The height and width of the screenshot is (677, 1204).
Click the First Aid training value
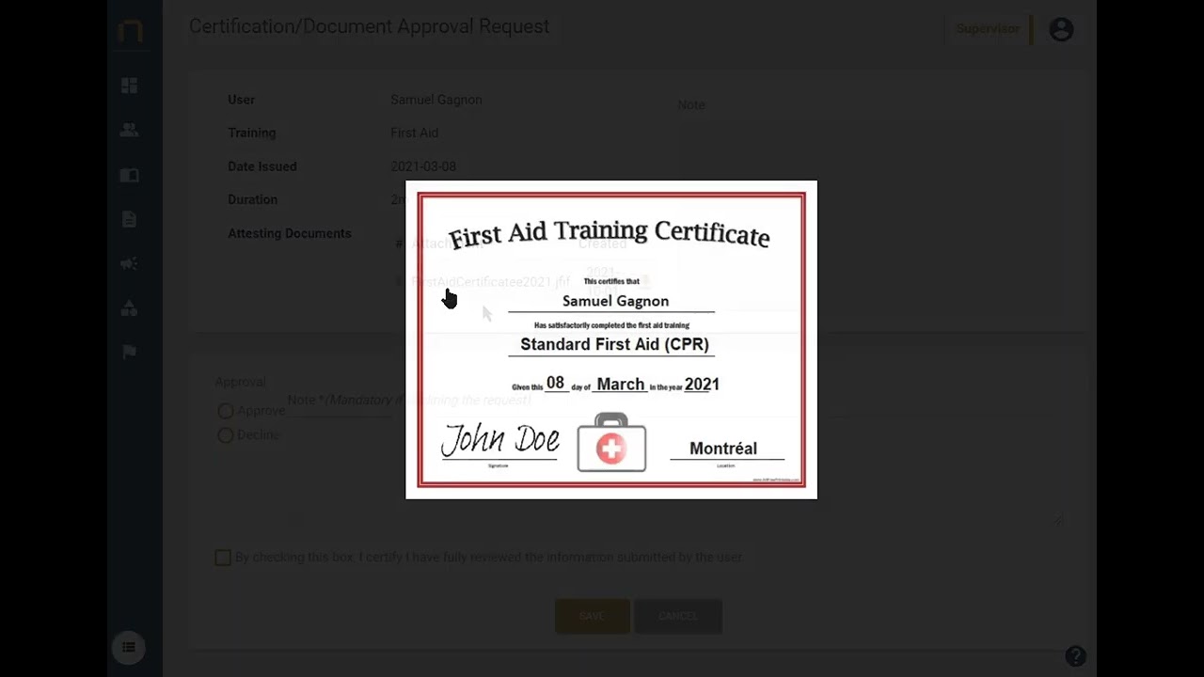point(414,133)
